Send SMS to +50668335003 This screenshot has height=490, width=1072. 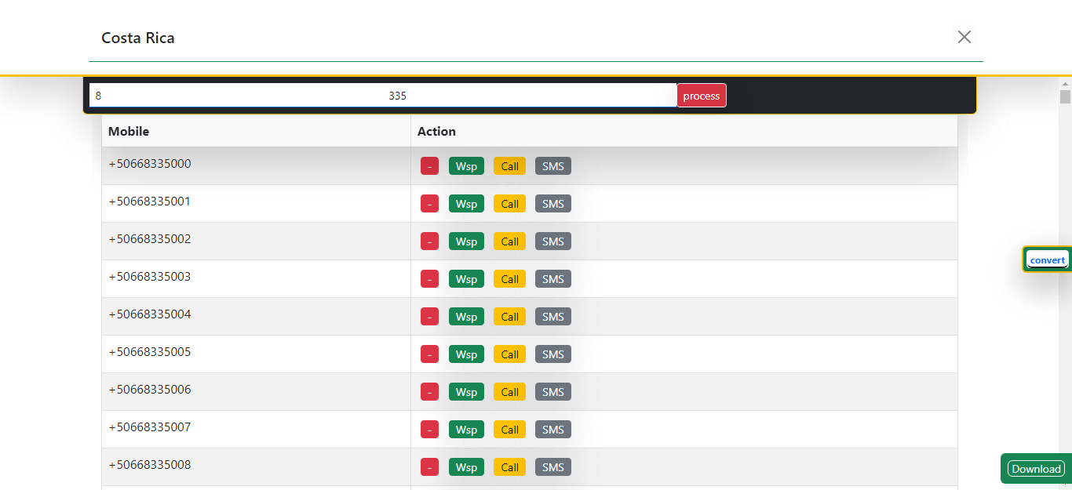(552, 279)
